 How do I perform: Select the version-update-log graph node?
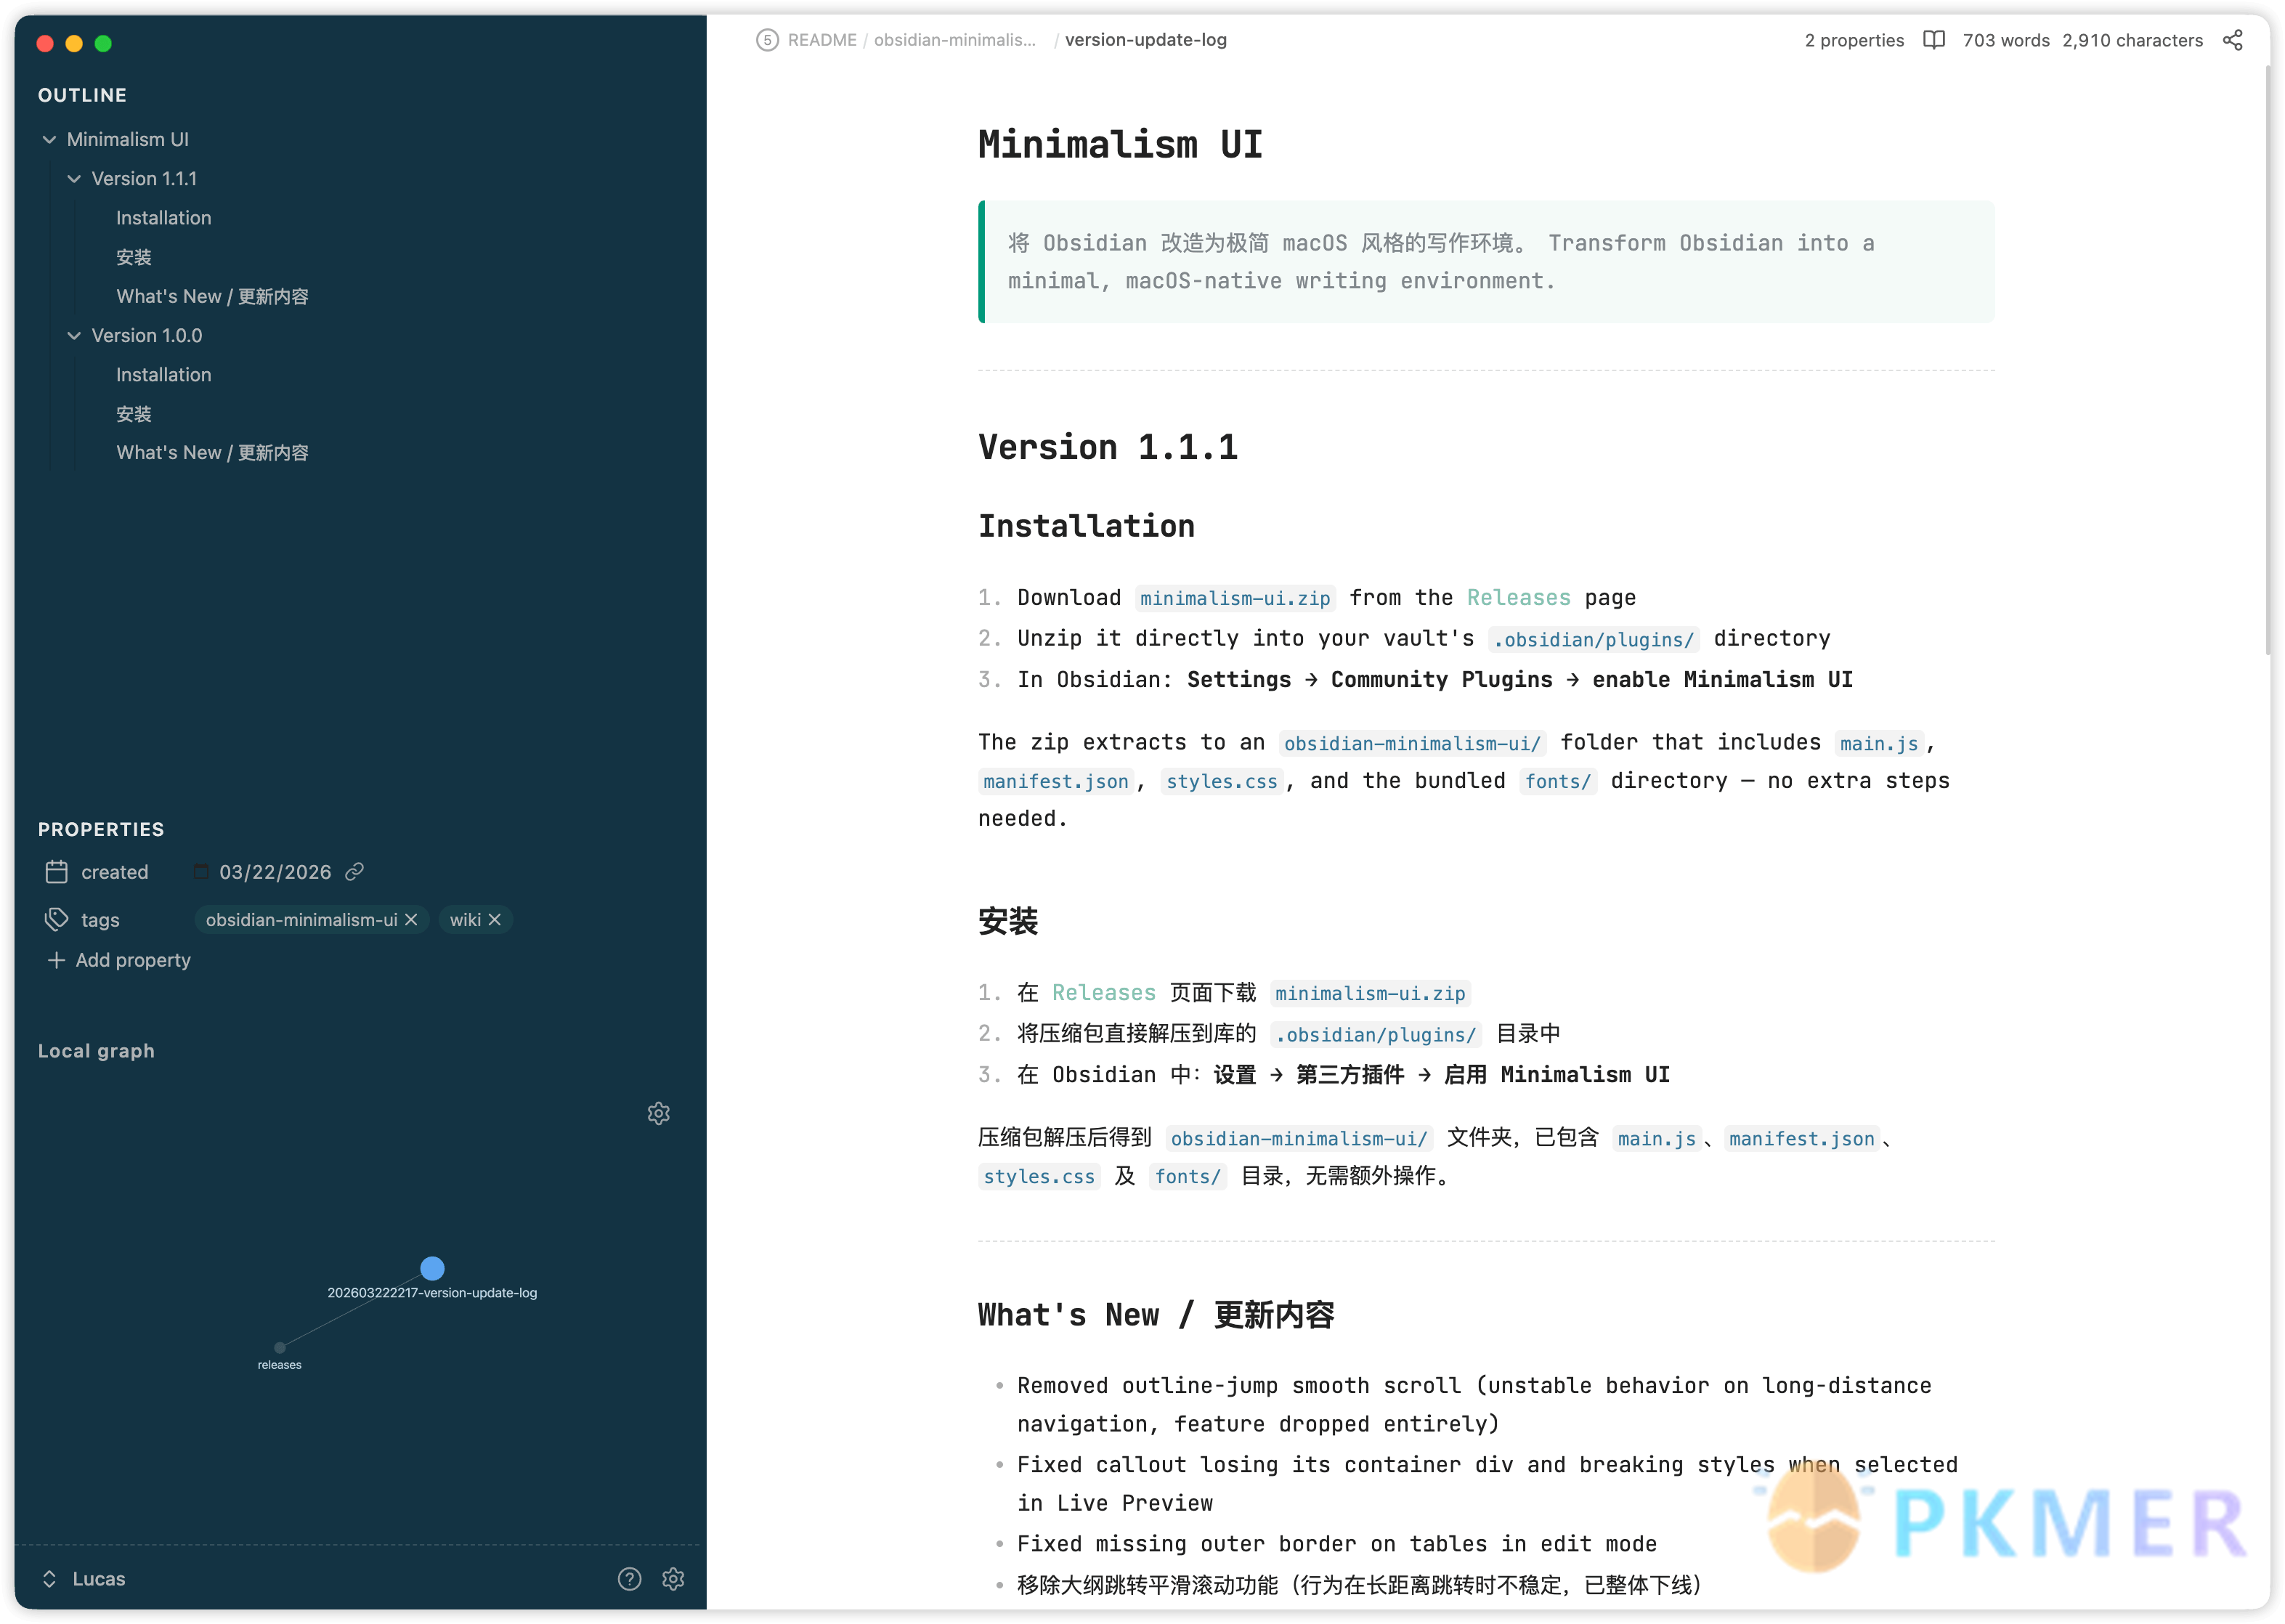(x=432, y=1268)
